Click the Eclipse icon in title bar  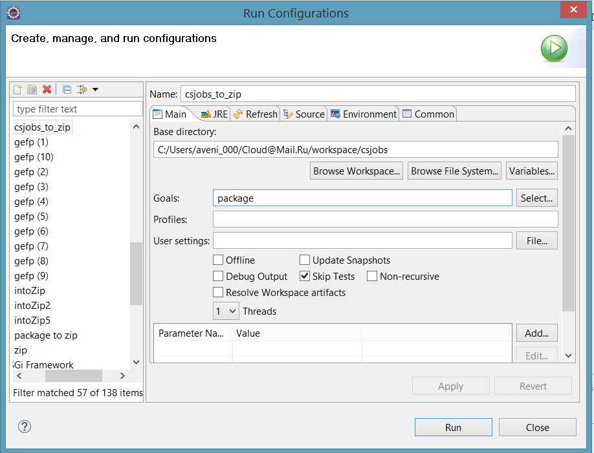click(x=13, y=13)
